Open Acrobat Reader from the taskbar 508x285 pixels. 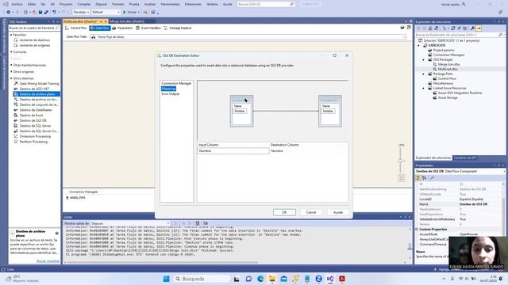click(x=342, y=279)
